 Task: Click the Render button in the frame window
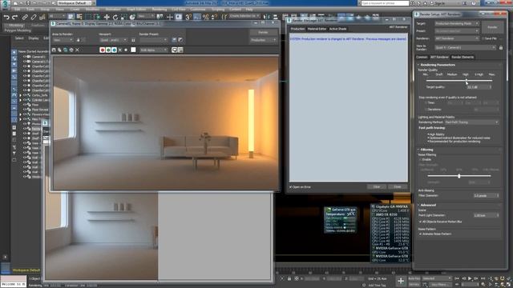(264, 32)
